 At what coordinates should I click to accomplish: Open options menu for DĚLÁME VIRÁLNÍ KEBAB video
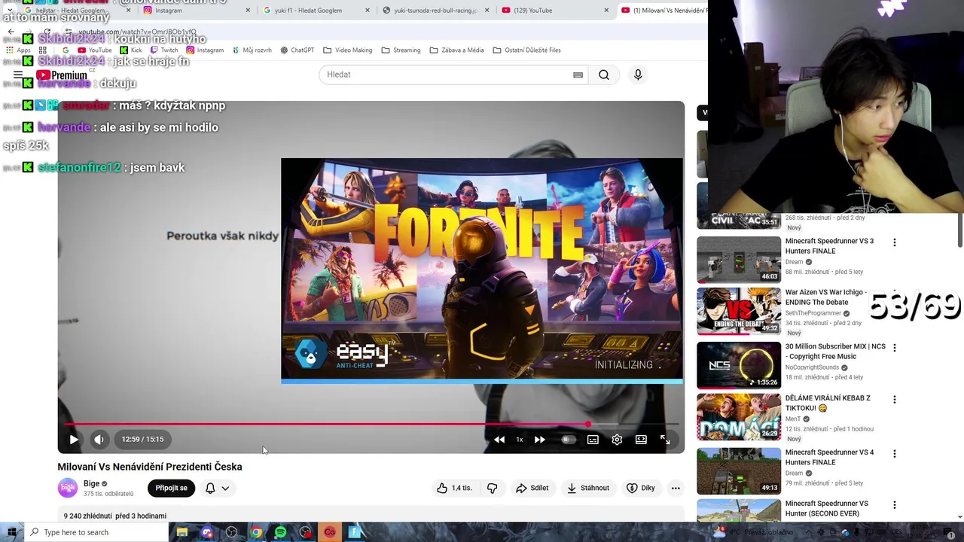(895, 399)
